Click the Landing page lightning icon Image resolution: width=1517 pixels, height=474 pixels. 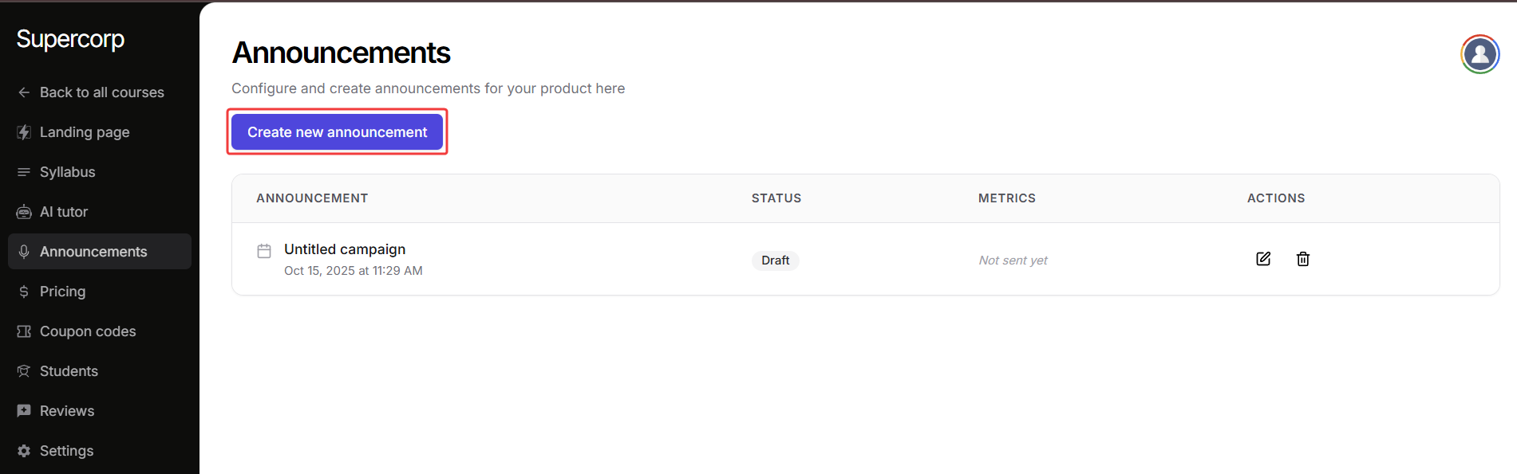tap(24, 132)
